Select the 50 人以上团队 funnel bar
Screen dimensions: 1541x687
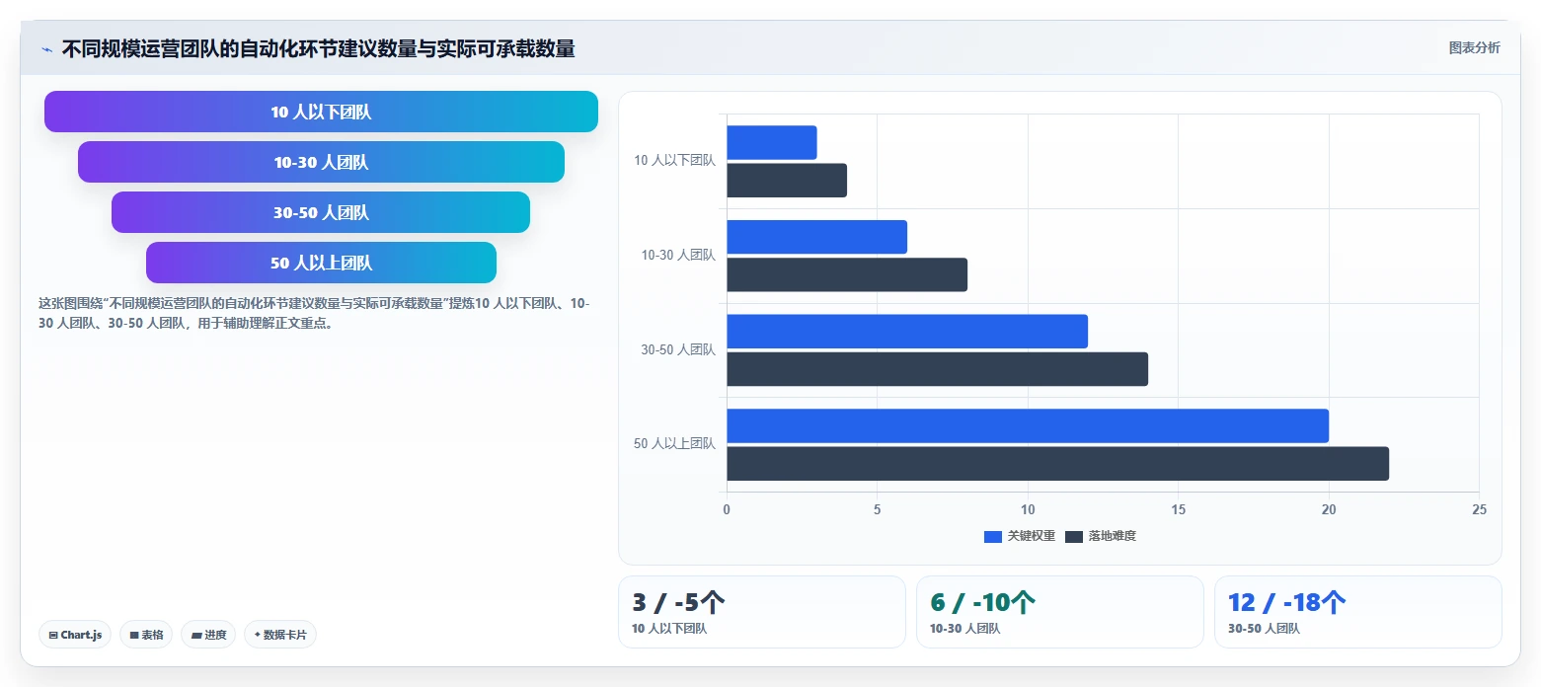click(x=321, y=263)
